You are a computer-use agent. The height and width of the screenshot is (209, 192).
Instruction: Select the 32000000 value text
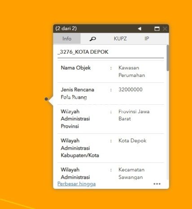coord(131,90)
